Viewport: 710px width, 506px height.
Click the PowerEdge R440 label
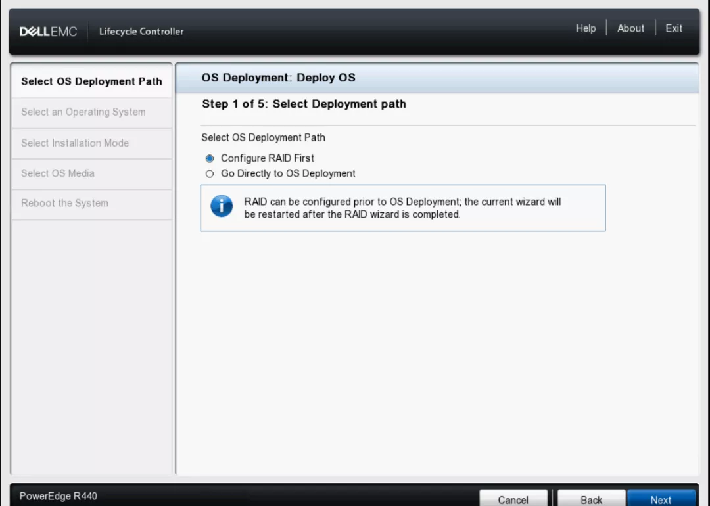pyautogui.click(x=58, y=496)
